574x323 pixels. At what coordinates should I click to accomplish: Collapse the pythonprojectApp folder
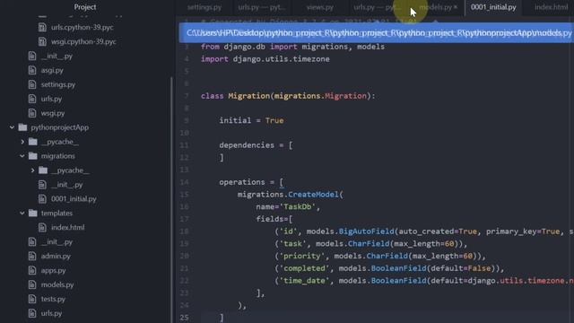12,127
